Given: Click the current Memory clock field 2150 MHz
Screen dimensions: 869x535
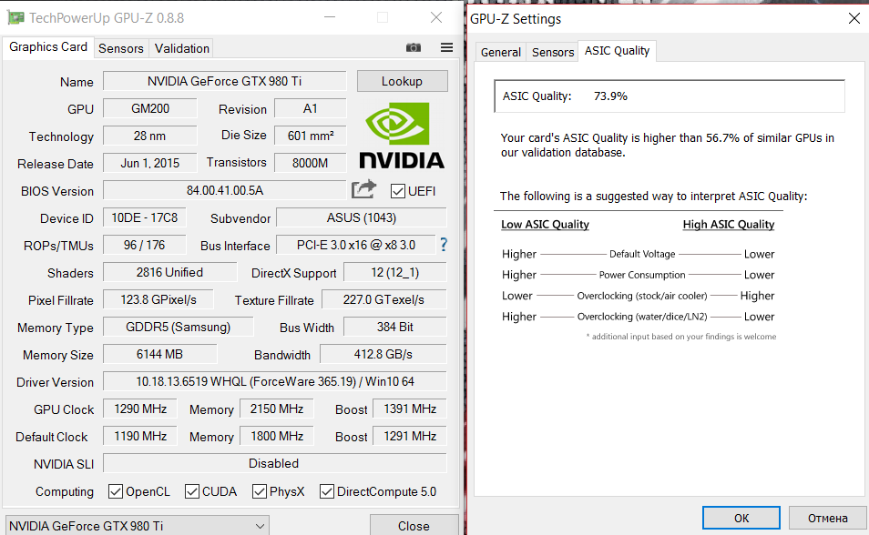Looking at the screenshot, I should coord(277,409).
